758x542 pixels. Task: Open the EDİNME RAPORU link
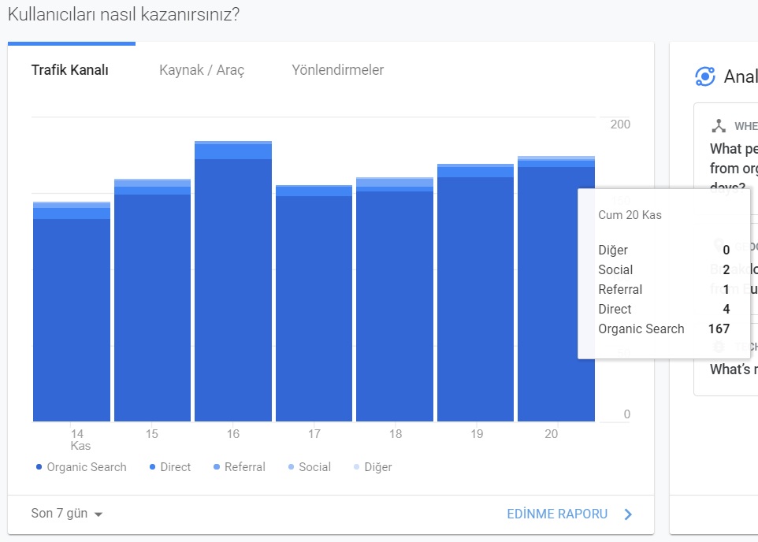pyautogui.click(x=557, y=514)
